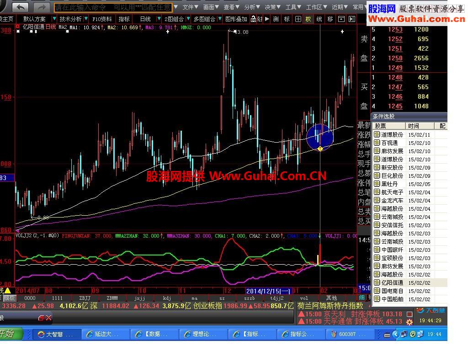Click the forward arrow navigation button

[x=42, y=7]
